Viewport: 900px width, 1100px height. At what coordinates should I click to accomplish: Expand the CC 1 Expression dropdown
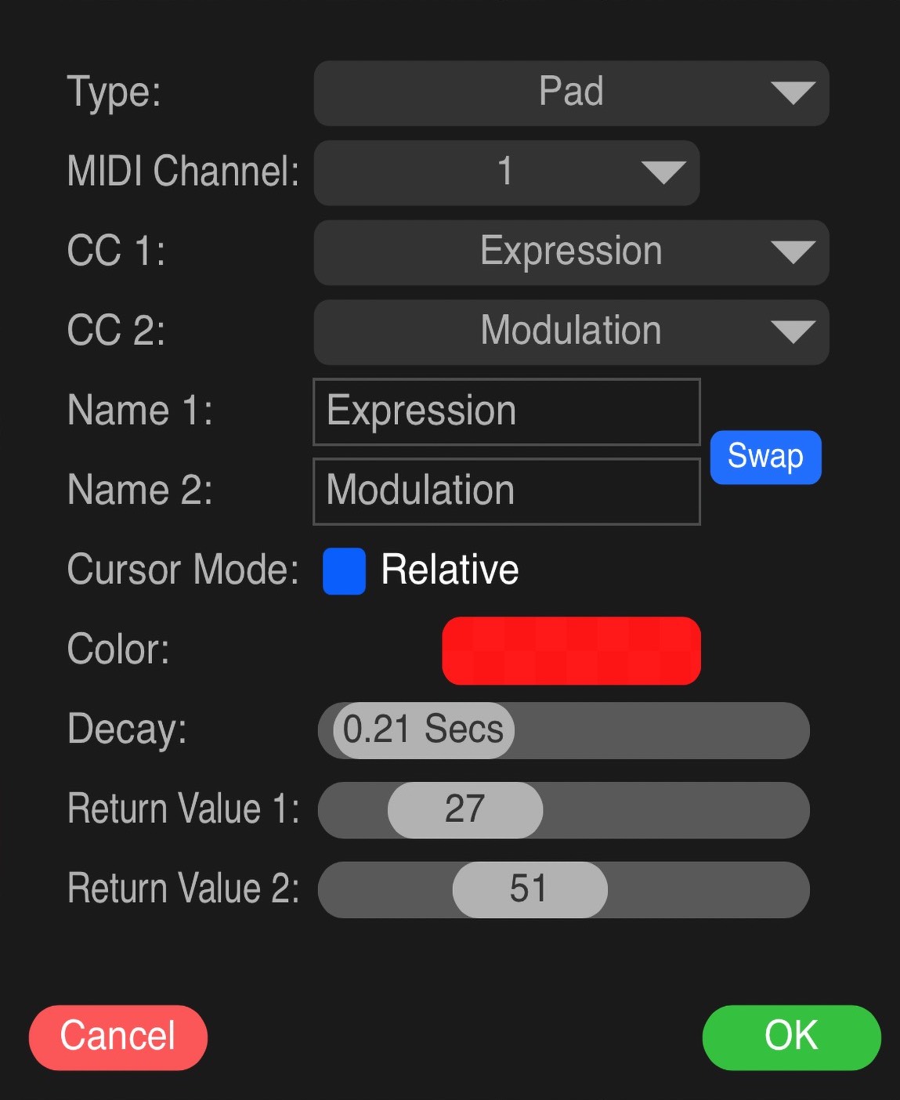click(570, 252)
